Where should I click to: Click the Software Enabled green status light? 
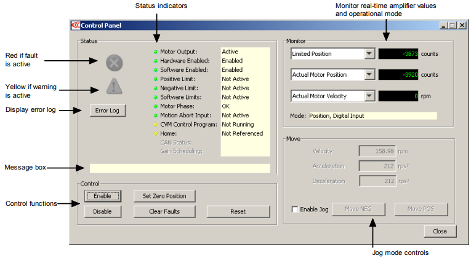(156, 70)
